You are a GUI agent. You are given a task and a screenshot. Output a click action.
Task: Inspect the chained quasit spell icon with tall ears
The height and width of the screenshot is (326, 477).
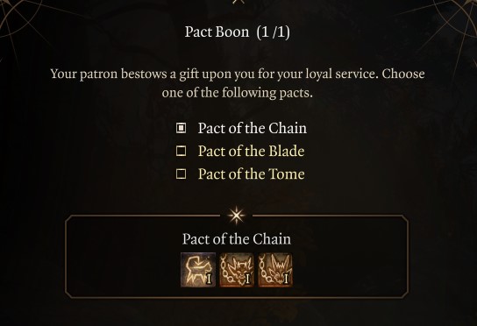point(275,270)
